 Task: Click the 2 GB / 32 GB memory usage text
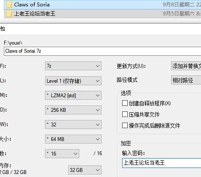[13, 172]
